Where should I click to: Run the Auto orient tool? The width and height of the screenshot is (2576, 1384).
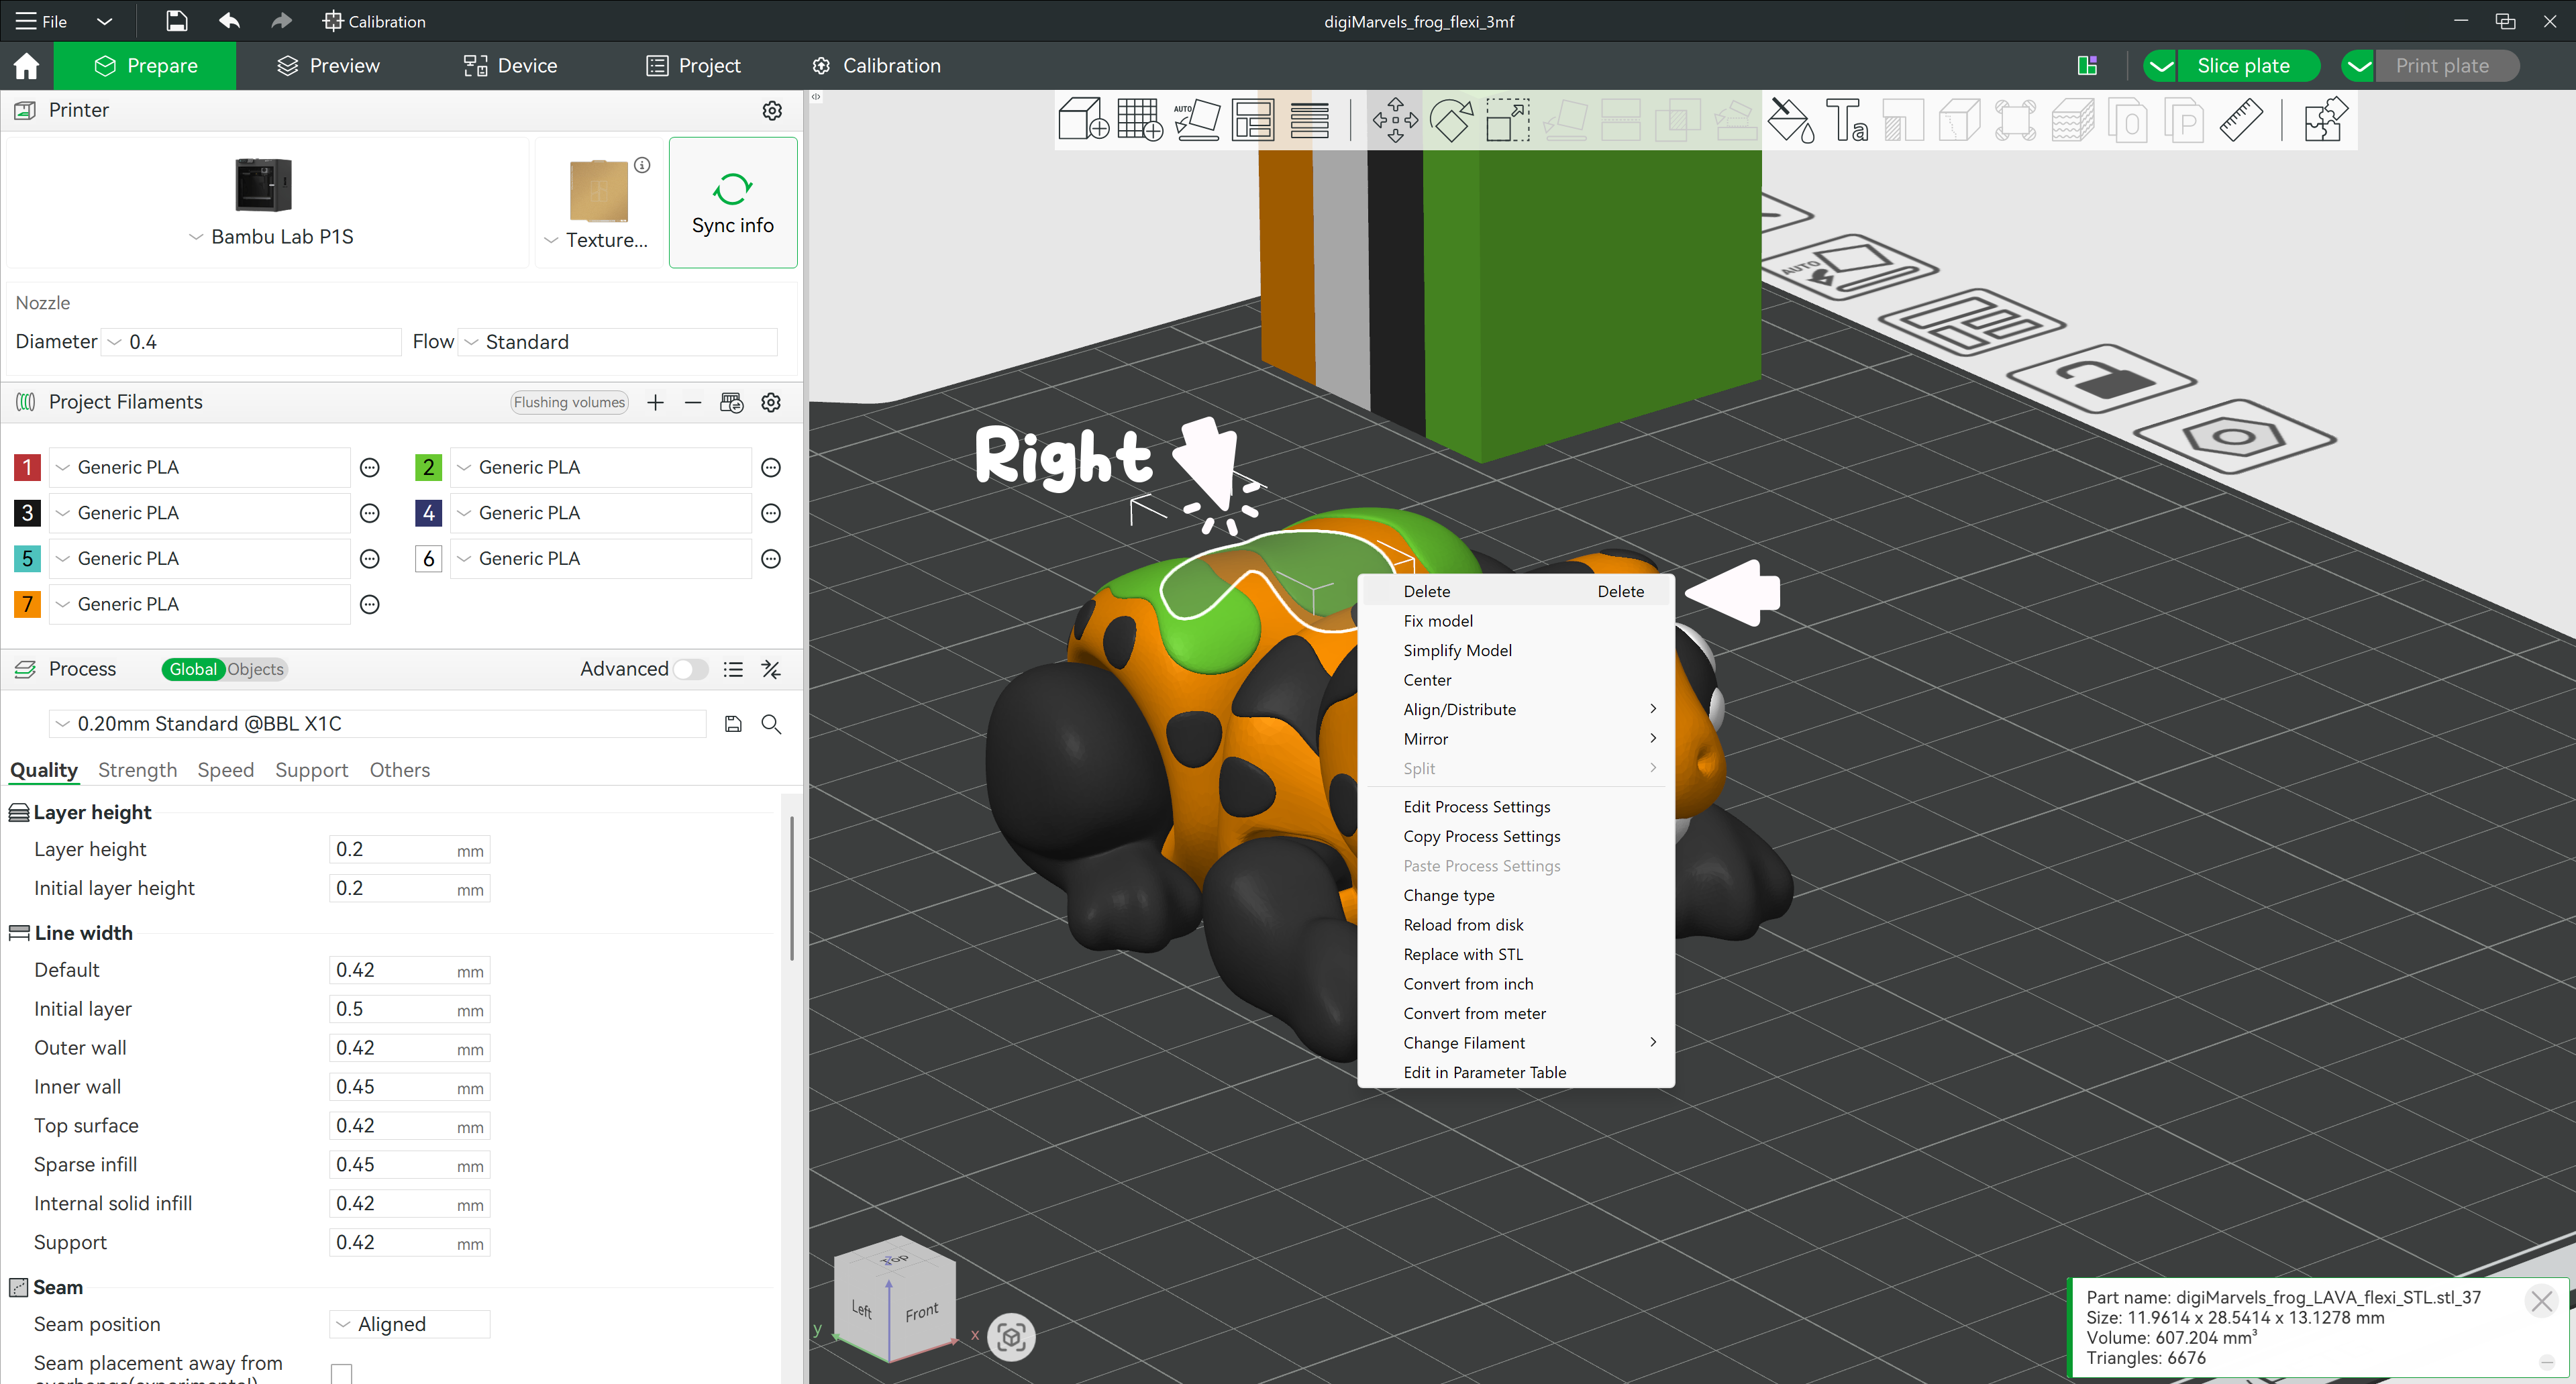1197,120
